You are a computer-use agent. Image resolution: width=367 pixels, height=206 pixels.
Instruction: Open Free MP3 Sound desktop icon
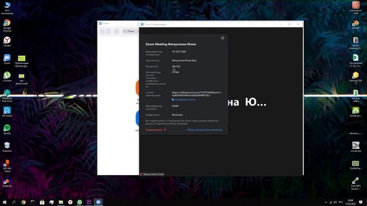356,183
